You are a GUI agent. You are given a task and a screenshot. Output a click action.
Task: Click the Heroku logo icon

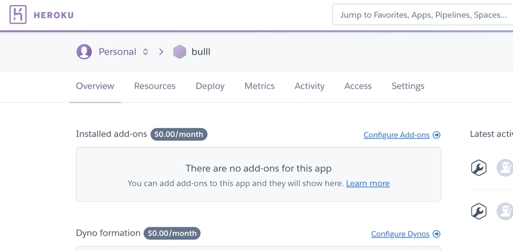point(18,15)
